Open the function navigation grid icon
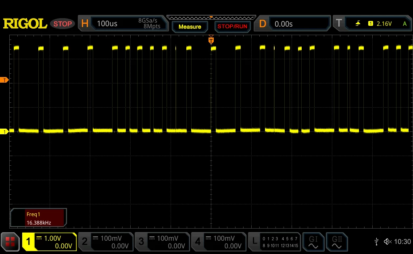The height and width of the screenshot is (254, 413). pos(10,242)
